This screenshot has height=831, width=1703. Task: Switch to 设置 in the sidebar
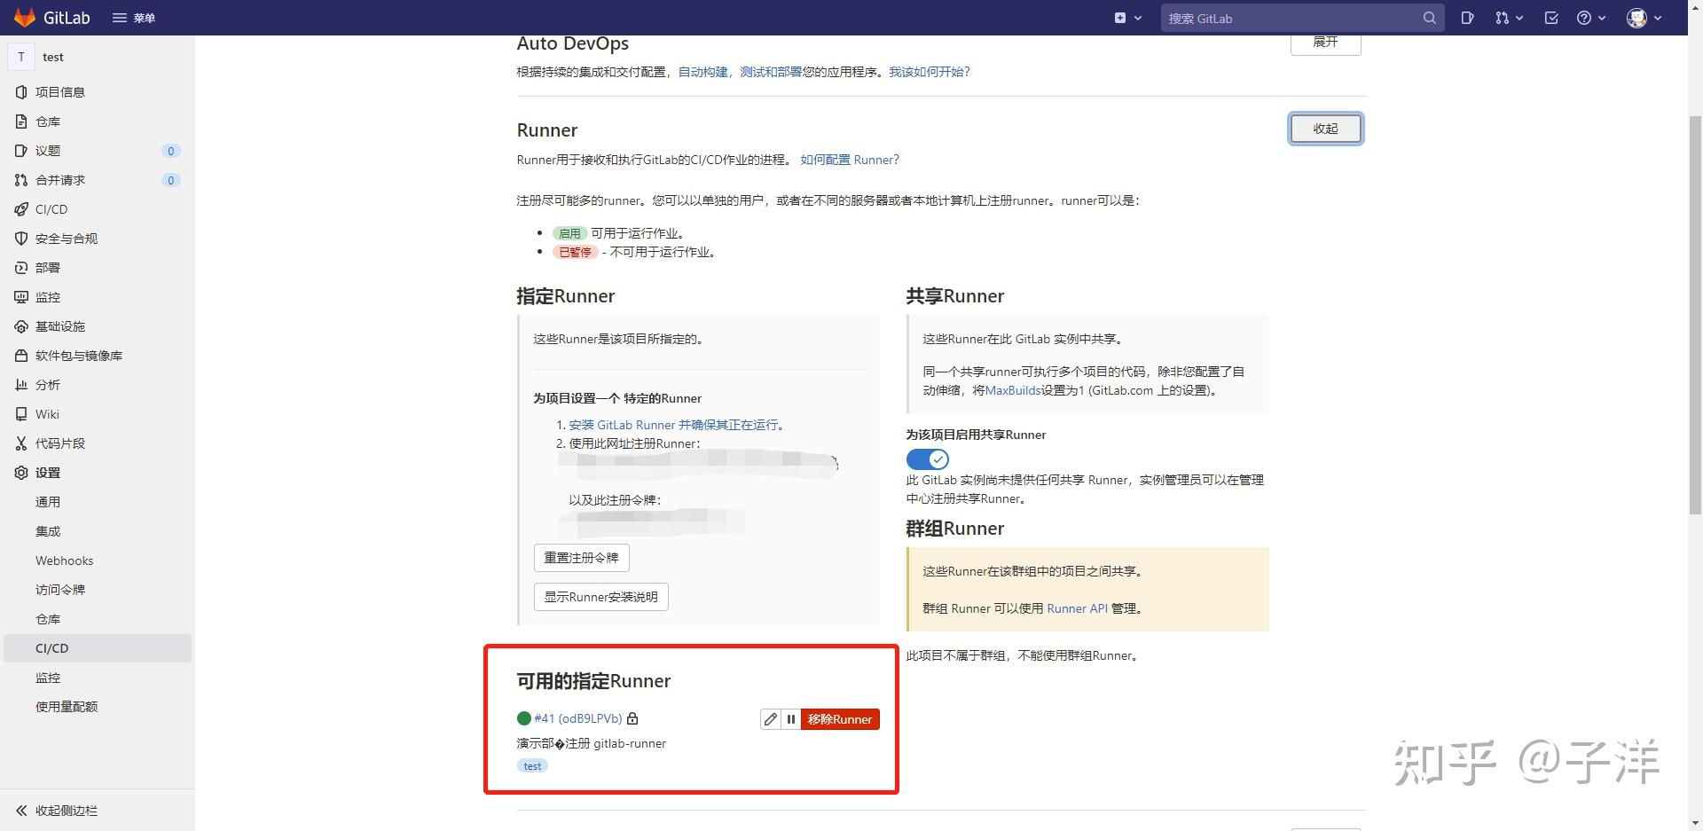48,473
